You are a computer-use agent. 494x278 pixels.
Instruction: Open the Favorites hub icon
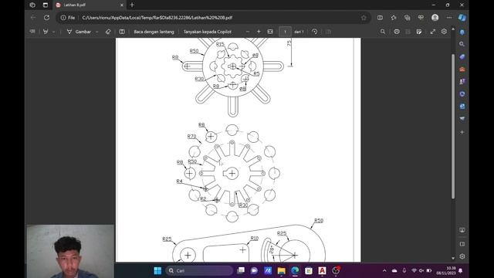[394, 18]
